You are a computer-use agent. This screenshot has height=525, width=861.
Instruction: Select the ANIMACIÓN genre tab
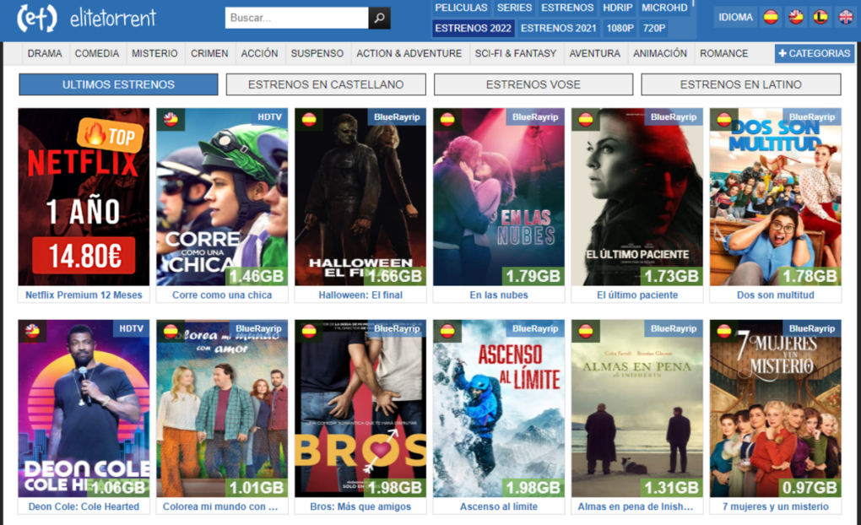point(659,52)
